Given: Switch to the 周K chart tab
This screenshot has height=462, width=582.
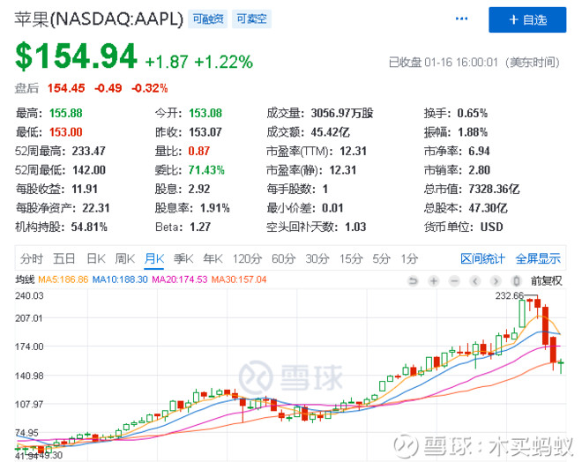Looking at the screenshot, I should coord(124,258).
